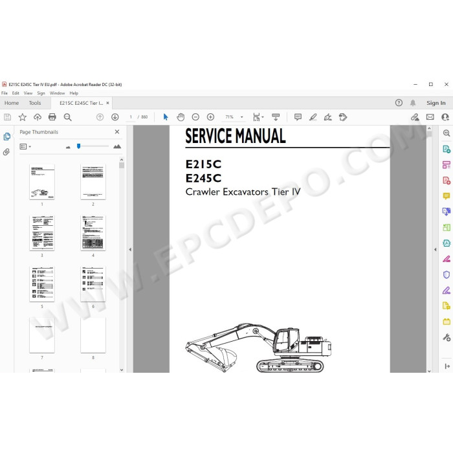Open the File menu
Image resolution: width=453 pixels, height=453 pixels.
click(x=5, y=93)
